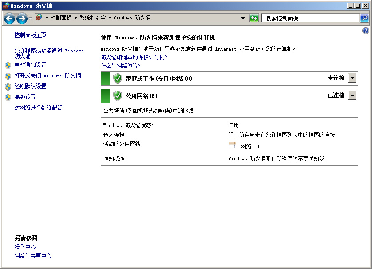Click the firewall icon in the title bar

[x=6, y=6]
